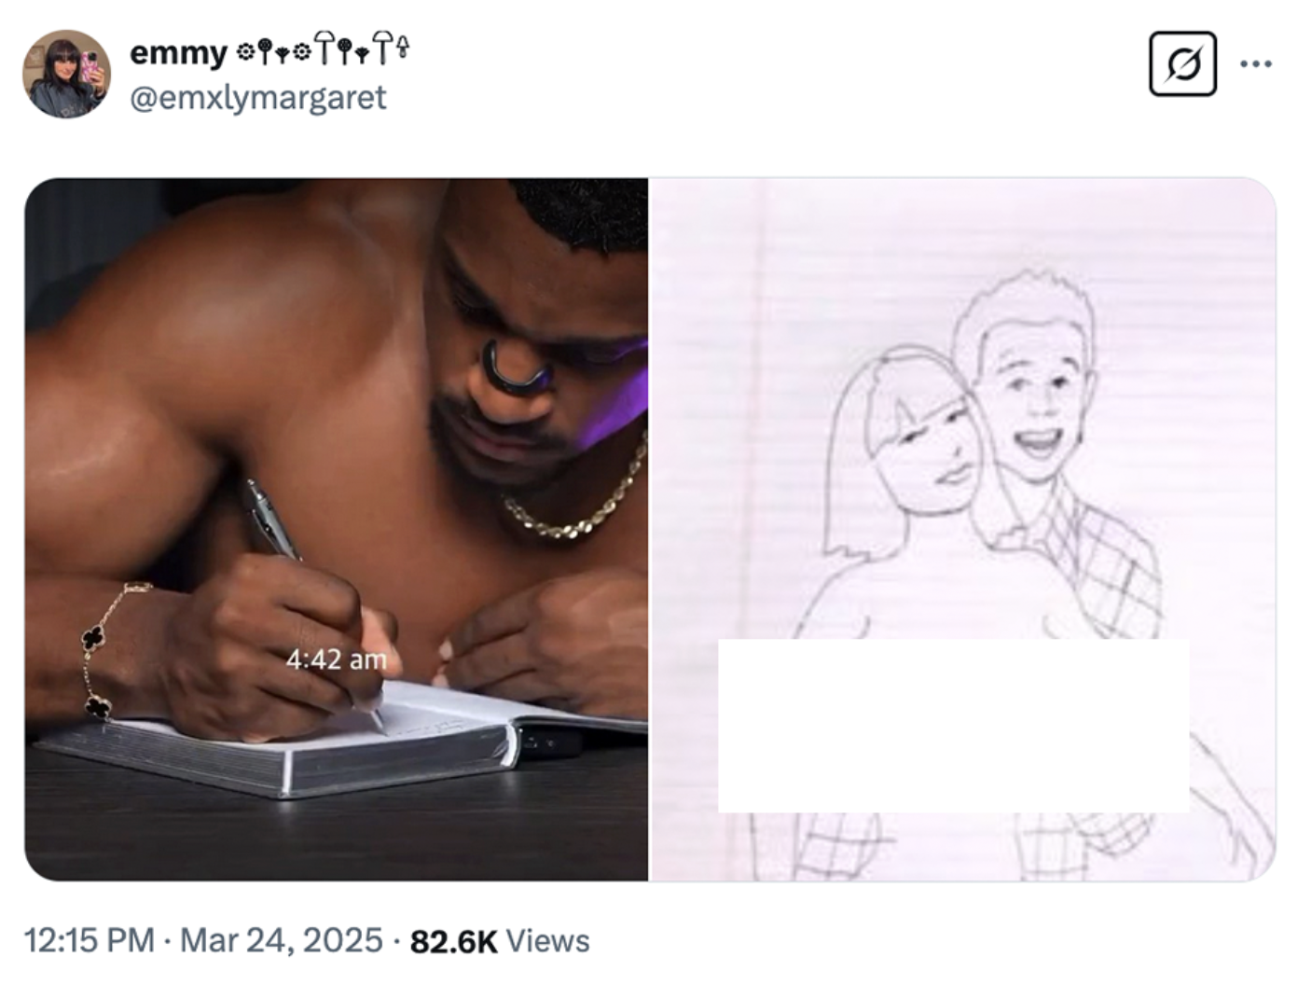This screenshot has height=985, width=1298.
Task: Open the Grok slash-circle icon
Action: tap(1182, 64)
